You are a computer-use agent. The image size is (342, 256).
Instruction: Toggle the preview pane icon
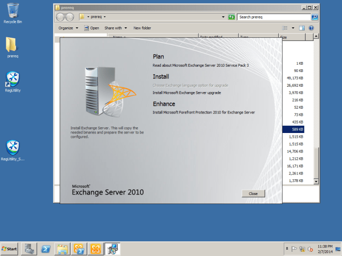coord(302,28)
